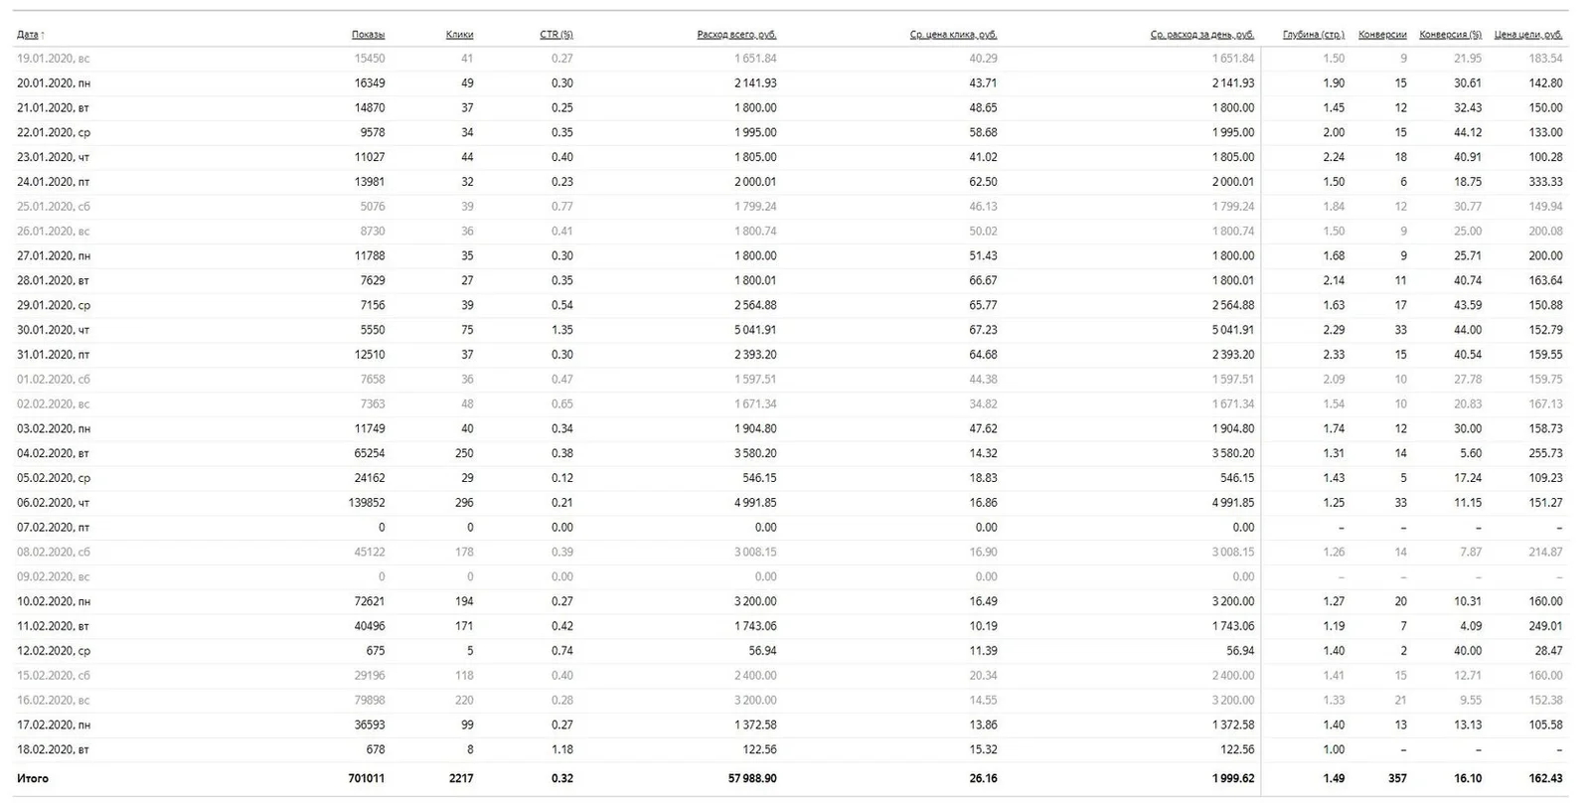This screenshot has height=803, width=1590.
Task: Sort table by Дата column header
Action: click(x=27, y=35)
